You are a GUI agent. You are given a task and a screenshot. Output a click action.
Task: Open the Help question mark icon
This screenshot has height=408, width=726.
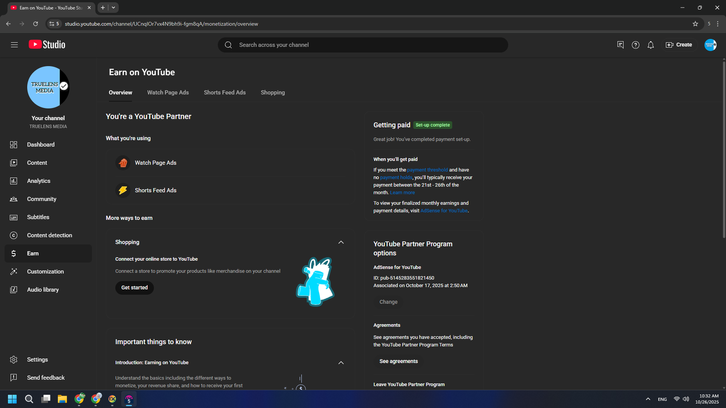click(x=636, y=45)
